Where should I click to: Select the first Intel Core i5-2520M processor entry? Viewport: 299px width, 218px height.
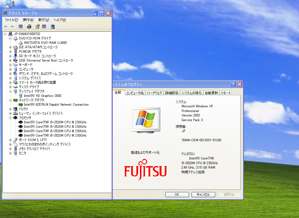click(55, 122)
